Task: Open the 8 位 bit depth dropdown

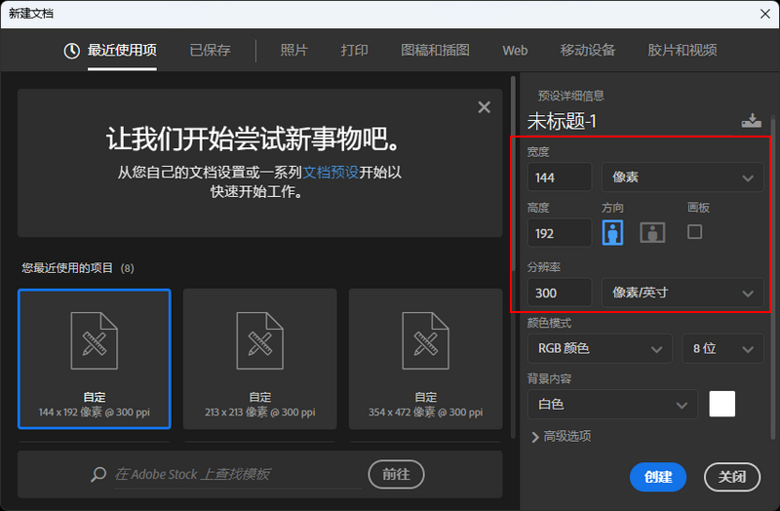Action: (x=721, y=348)
